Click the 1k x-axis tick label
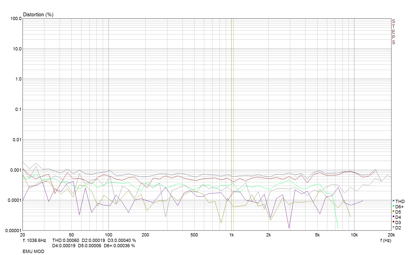Image resolution: width=410 pixels, height=255 pixels. 231,235
